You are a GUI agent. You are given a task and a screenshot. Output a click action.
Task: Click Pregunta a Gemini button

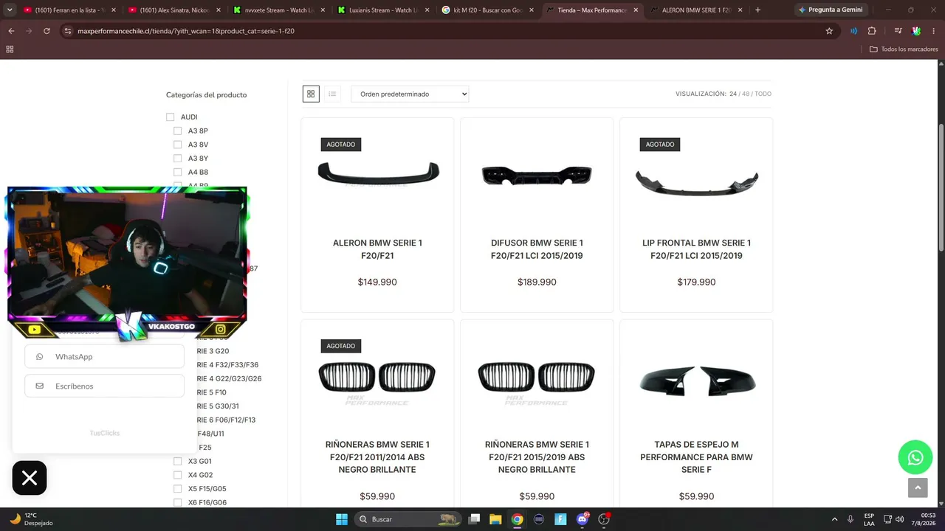830,10
